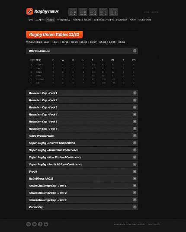Click the first score box in header
This screenshot has height=232, width=186.
point(73,12)
